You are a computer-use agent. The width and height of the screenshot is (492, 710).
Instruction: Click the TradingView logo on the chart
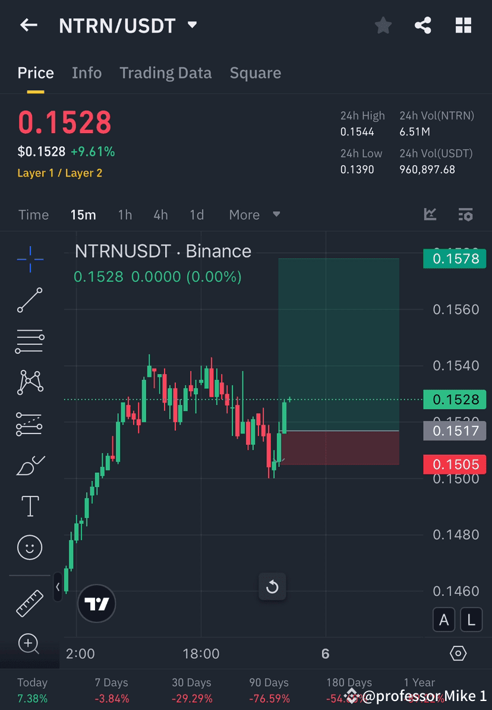tap(96, 603)
